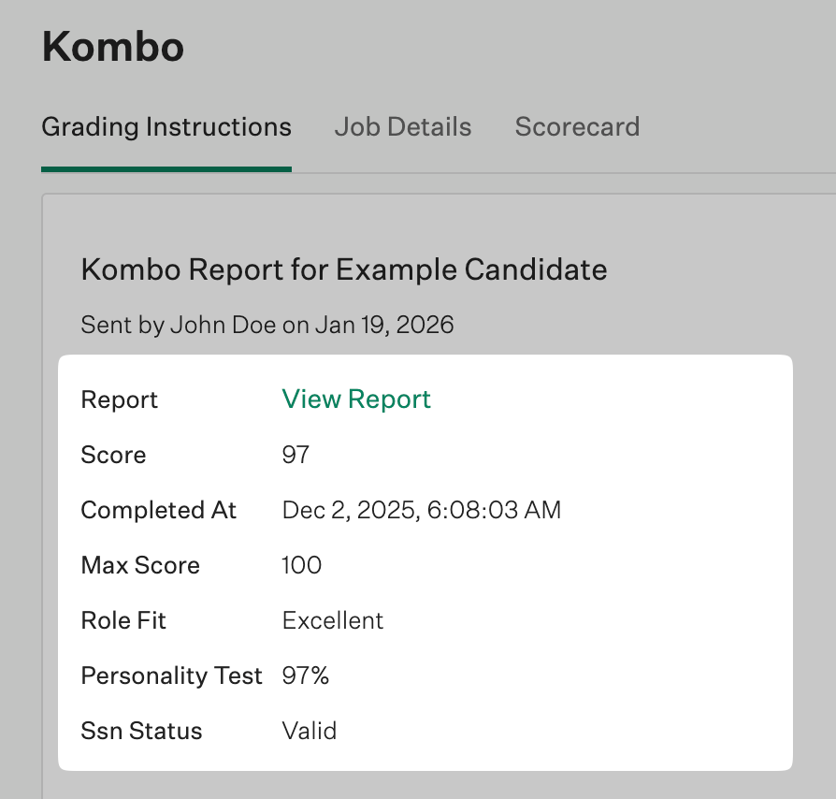Image resolution: width=836 pixels, height=799 pixels.
Task: Click the Personality Test label
Action: pyautogui.click(x=172, y=676)
